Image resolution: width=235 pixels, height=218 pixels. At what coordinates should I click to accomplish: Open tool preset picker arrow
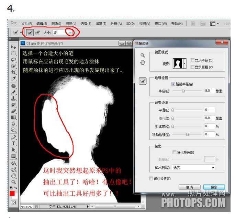coord(21,33)
